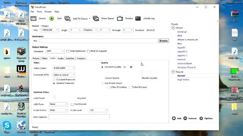This screenshot has height=136, width=243.
Task: Select the Avg Bitrate (kbps) radio button
Action: click(102, 83)
